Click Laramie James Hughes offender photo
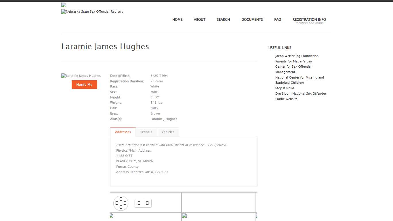 [81, 76]
